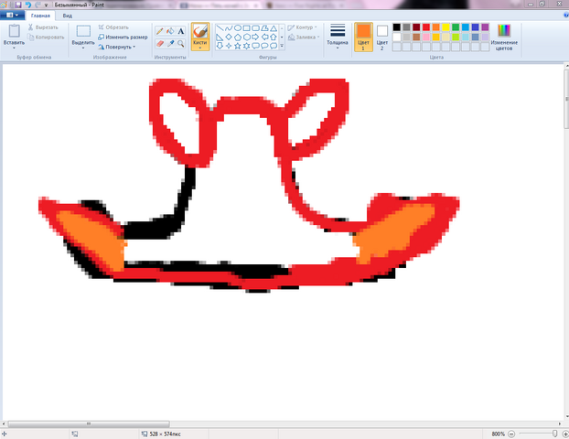Click the zoom slider handle

coord(555,434)
